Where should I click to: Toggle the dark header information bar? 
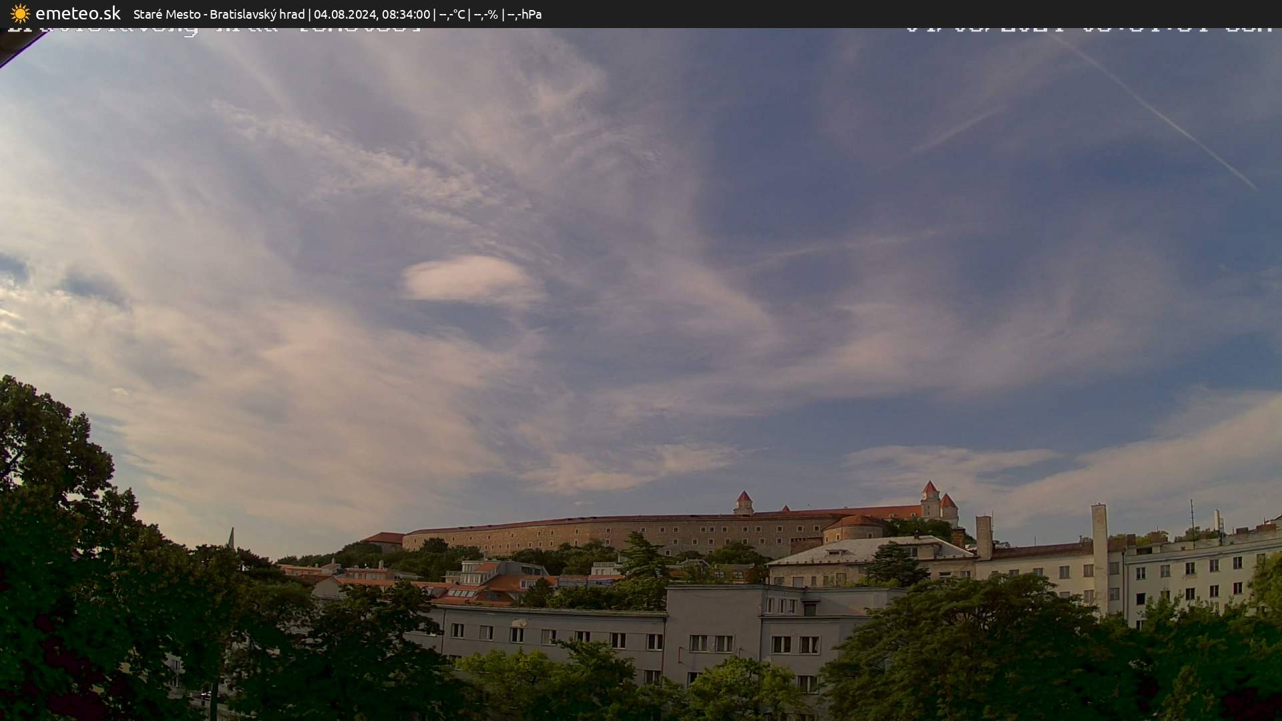[641, 13]
